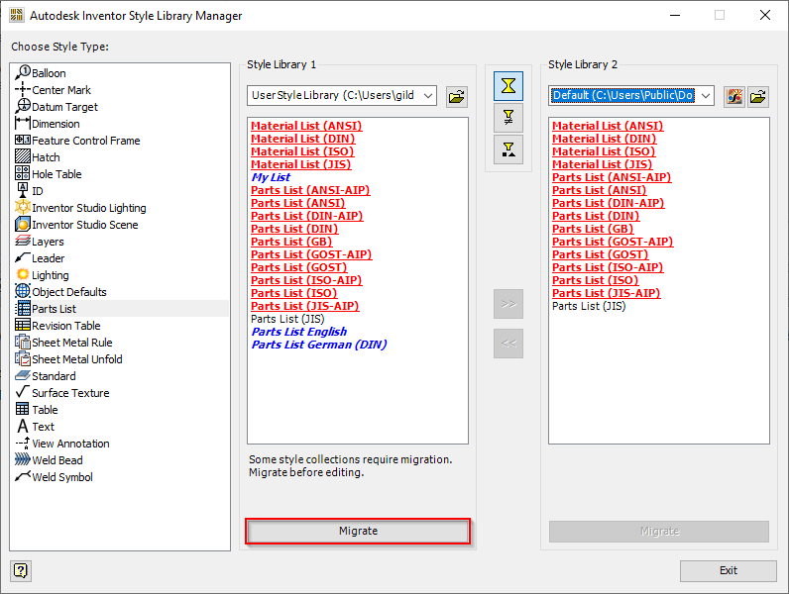Select Sheet Metal Unfold style type
The image size is (789, 594).
click(69, 359)
